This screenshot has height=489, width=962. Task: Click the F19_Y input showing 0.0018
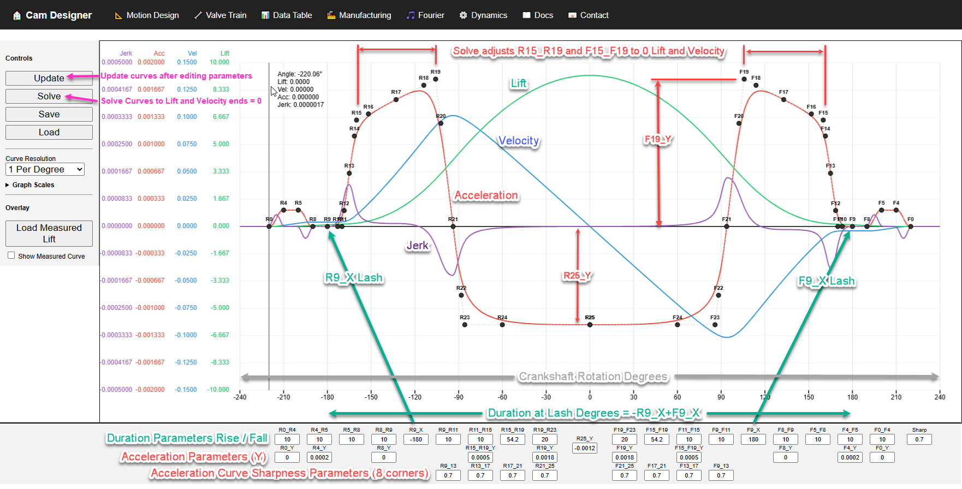(x=625, y=457)
